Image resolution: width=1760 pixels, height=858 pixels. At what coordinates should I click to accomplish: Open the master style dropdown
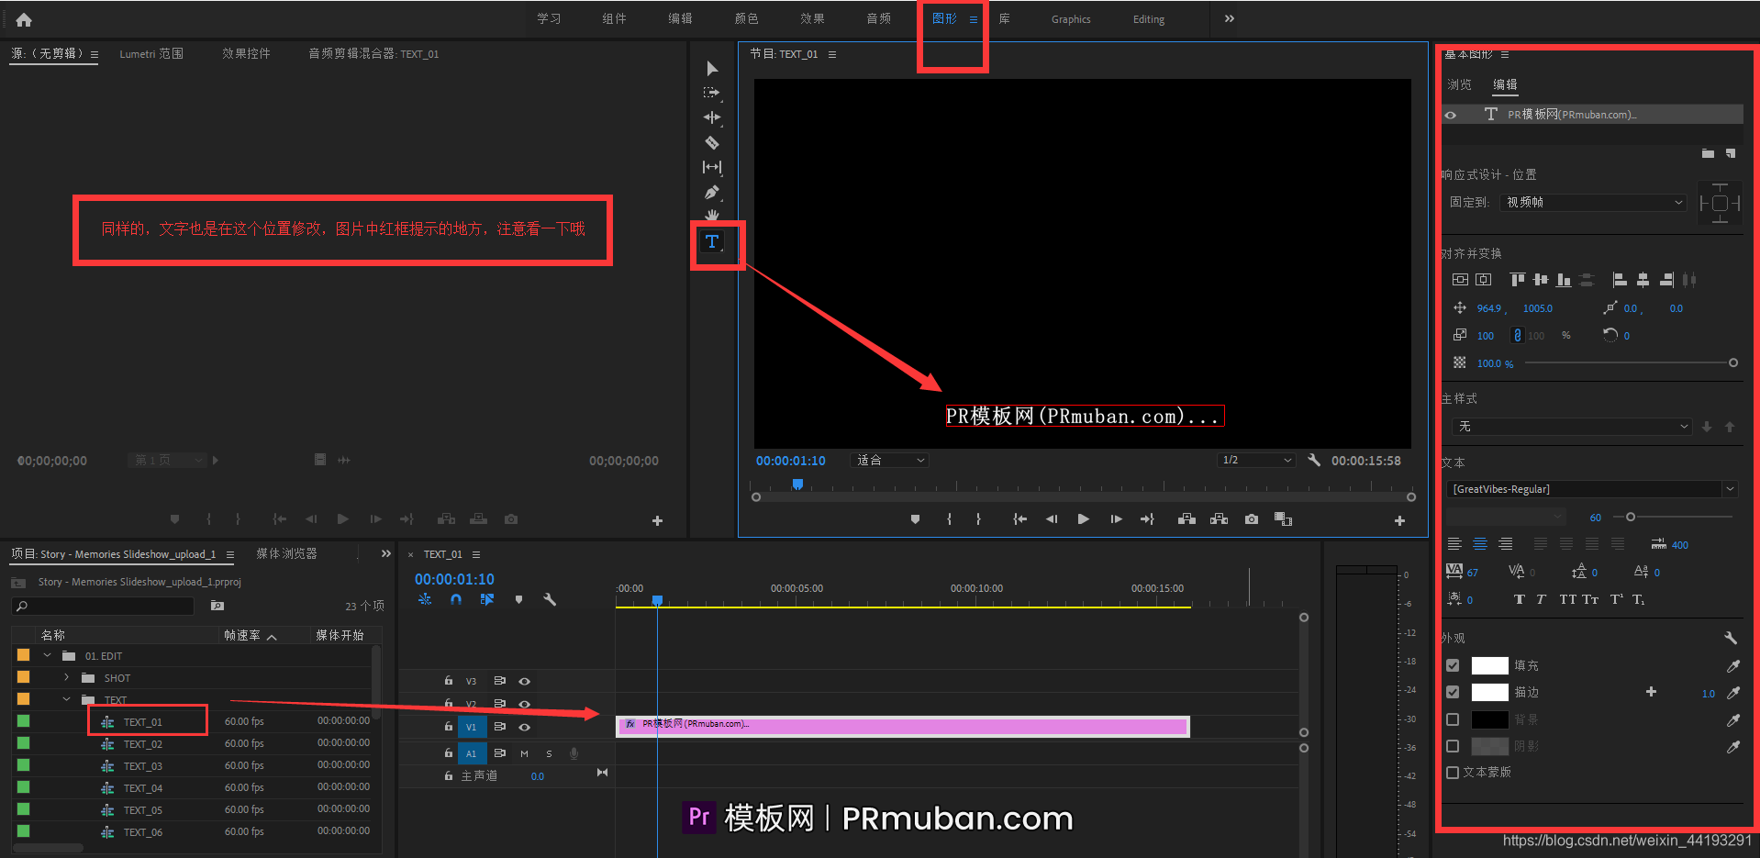[x=1571, y=427]
